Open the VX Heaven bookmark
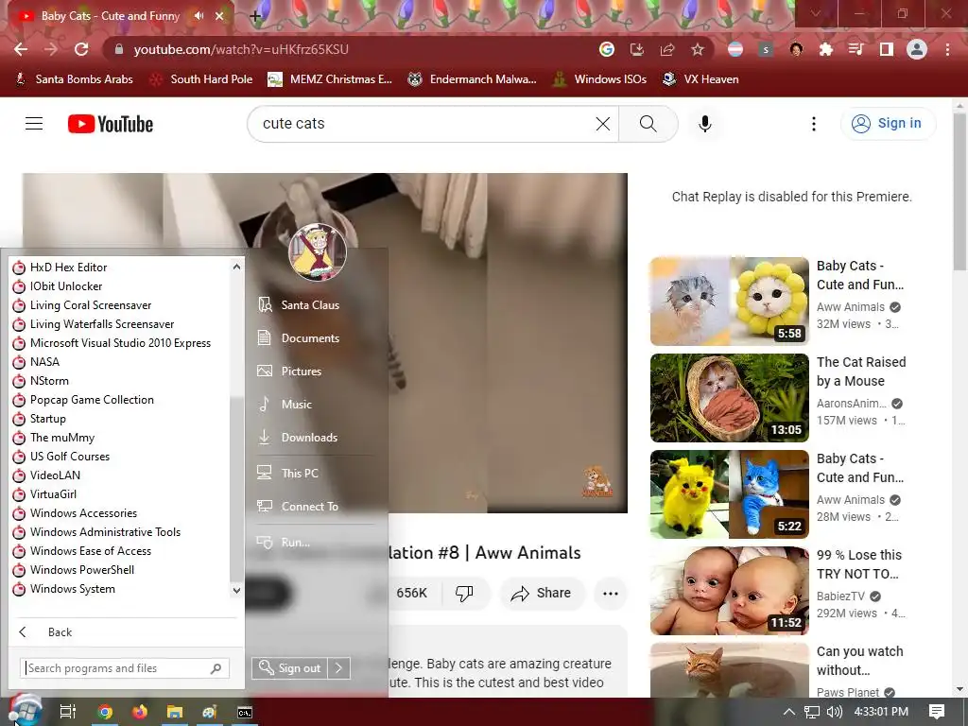 click(700, 79)
